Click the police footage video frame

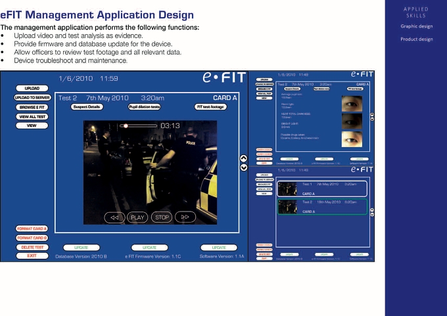coord(150,172)
